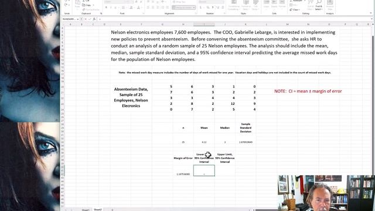Click the Format cells button

(x=282, y=4)
